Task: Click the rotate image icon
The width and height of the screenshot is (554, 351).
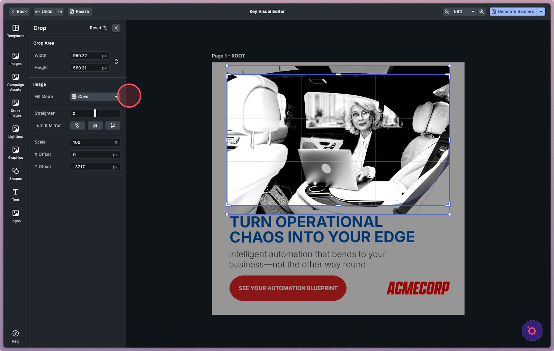Action: (78, 125)
